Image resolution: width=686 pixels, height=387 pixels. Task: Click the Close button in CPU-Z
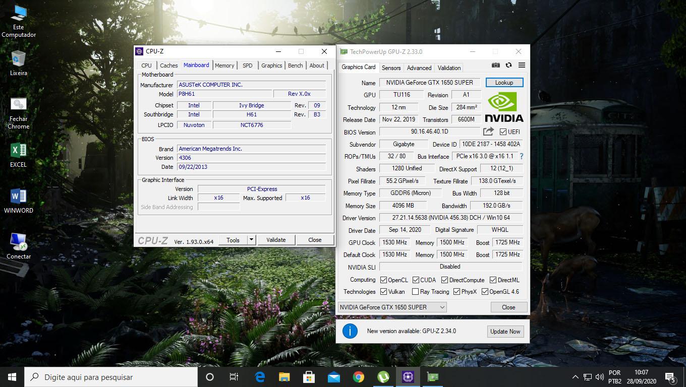pos(315,240)
